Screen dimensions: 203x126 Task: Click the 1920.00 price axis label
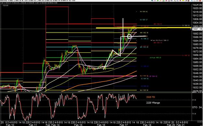click(197, 8)
